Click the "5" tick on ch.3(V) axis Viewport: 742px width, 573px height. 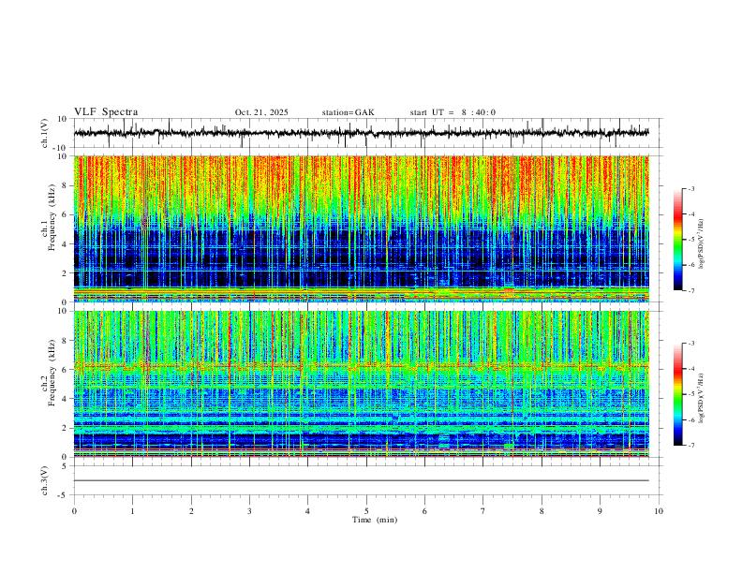point(66,465)
